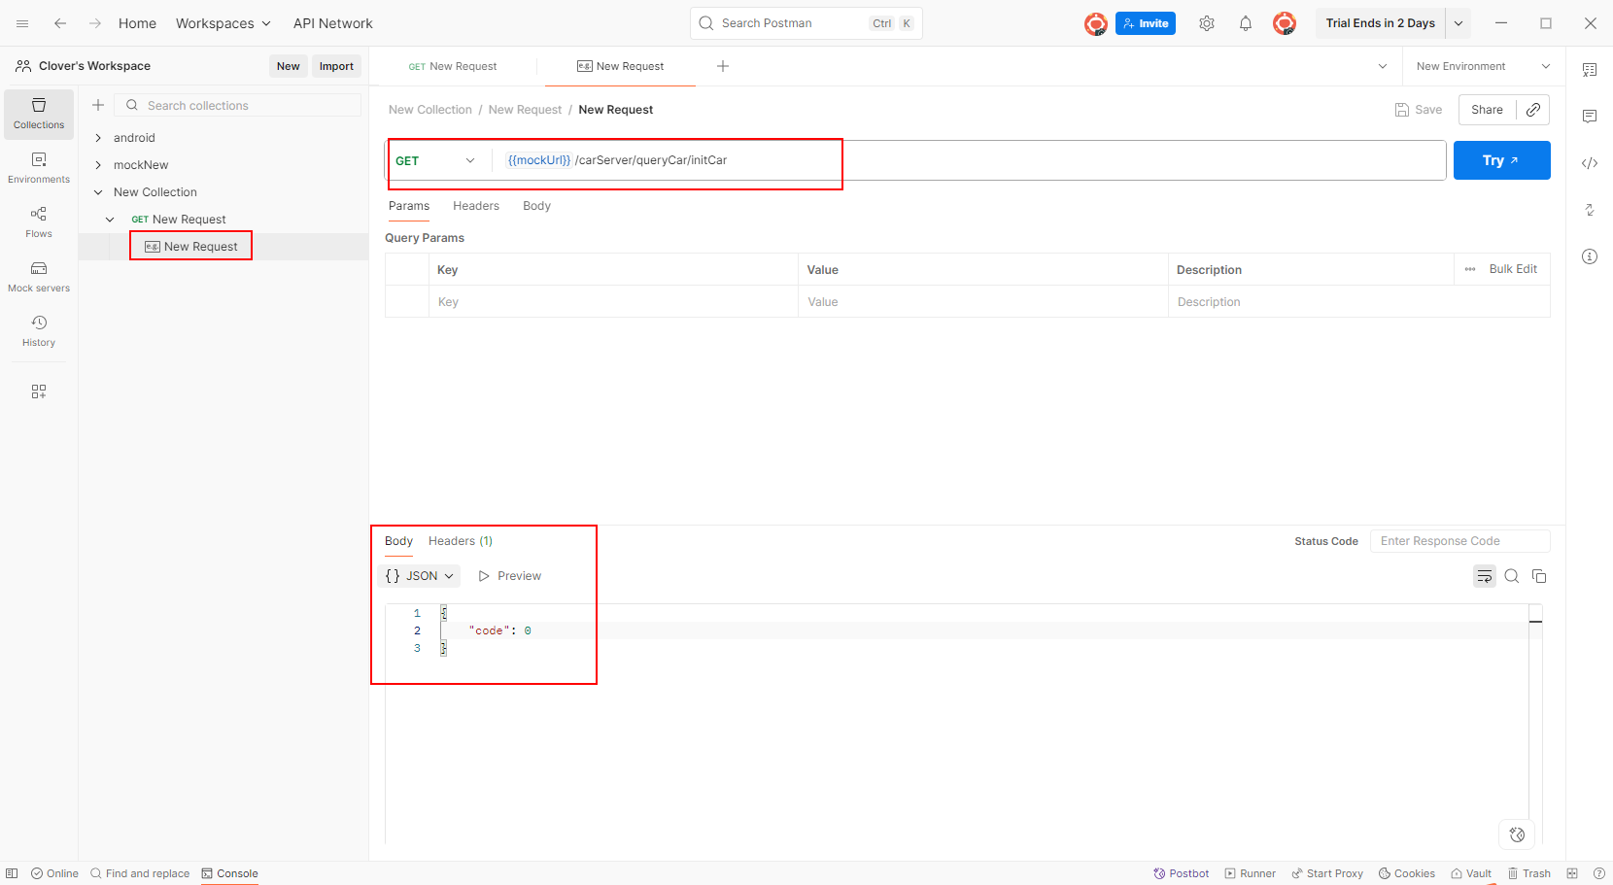Click the blue Try button

pyautogui.click(x=1501, y=160)
